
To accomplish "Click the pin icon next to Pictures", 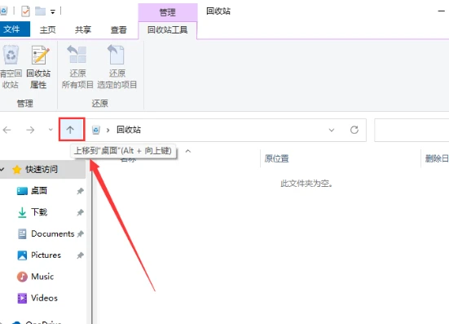I will coord(81,255).
